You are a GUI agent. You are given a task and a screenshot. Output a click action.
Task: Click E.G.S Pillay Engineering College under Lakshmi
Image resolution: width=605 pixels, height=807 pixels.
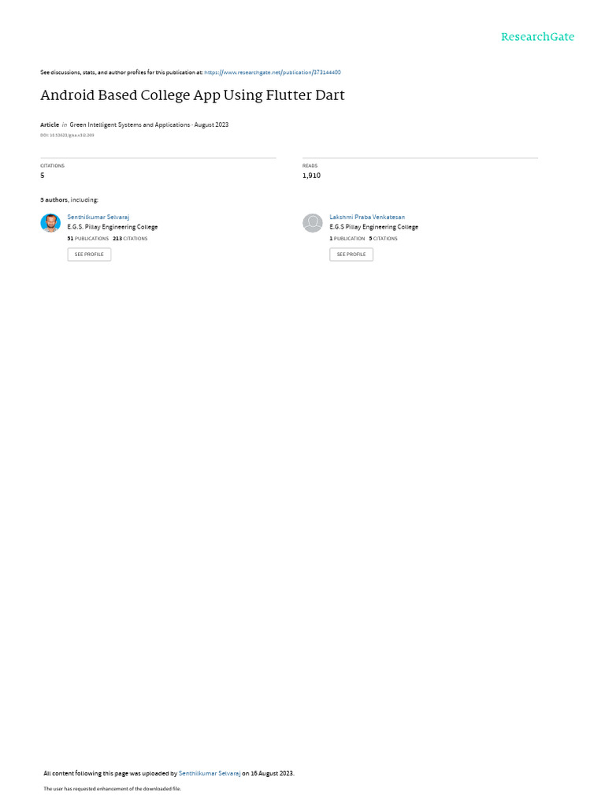tap(373, 227)
